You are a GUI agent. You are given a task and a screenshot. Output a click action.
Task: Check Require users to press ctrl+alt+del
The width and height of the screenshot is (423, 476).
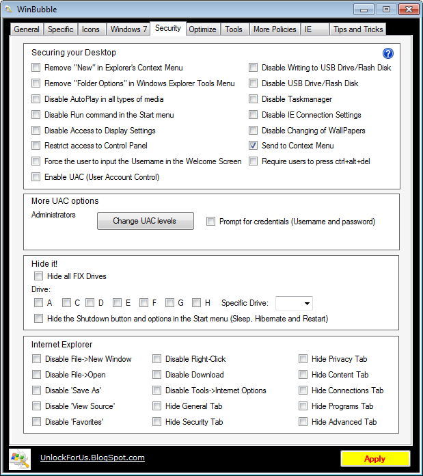tap(253, 161)
